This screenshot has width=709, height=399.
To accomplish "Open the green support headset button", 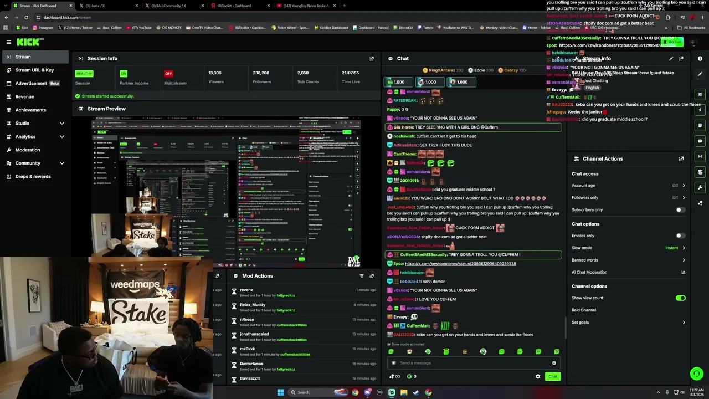I will tap(697, 374).
